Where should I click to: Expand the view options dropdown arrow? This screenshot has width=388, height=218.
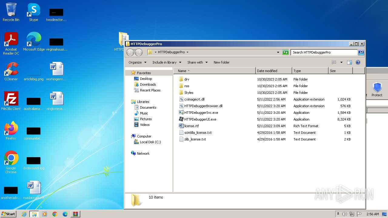tap(341, 62)
